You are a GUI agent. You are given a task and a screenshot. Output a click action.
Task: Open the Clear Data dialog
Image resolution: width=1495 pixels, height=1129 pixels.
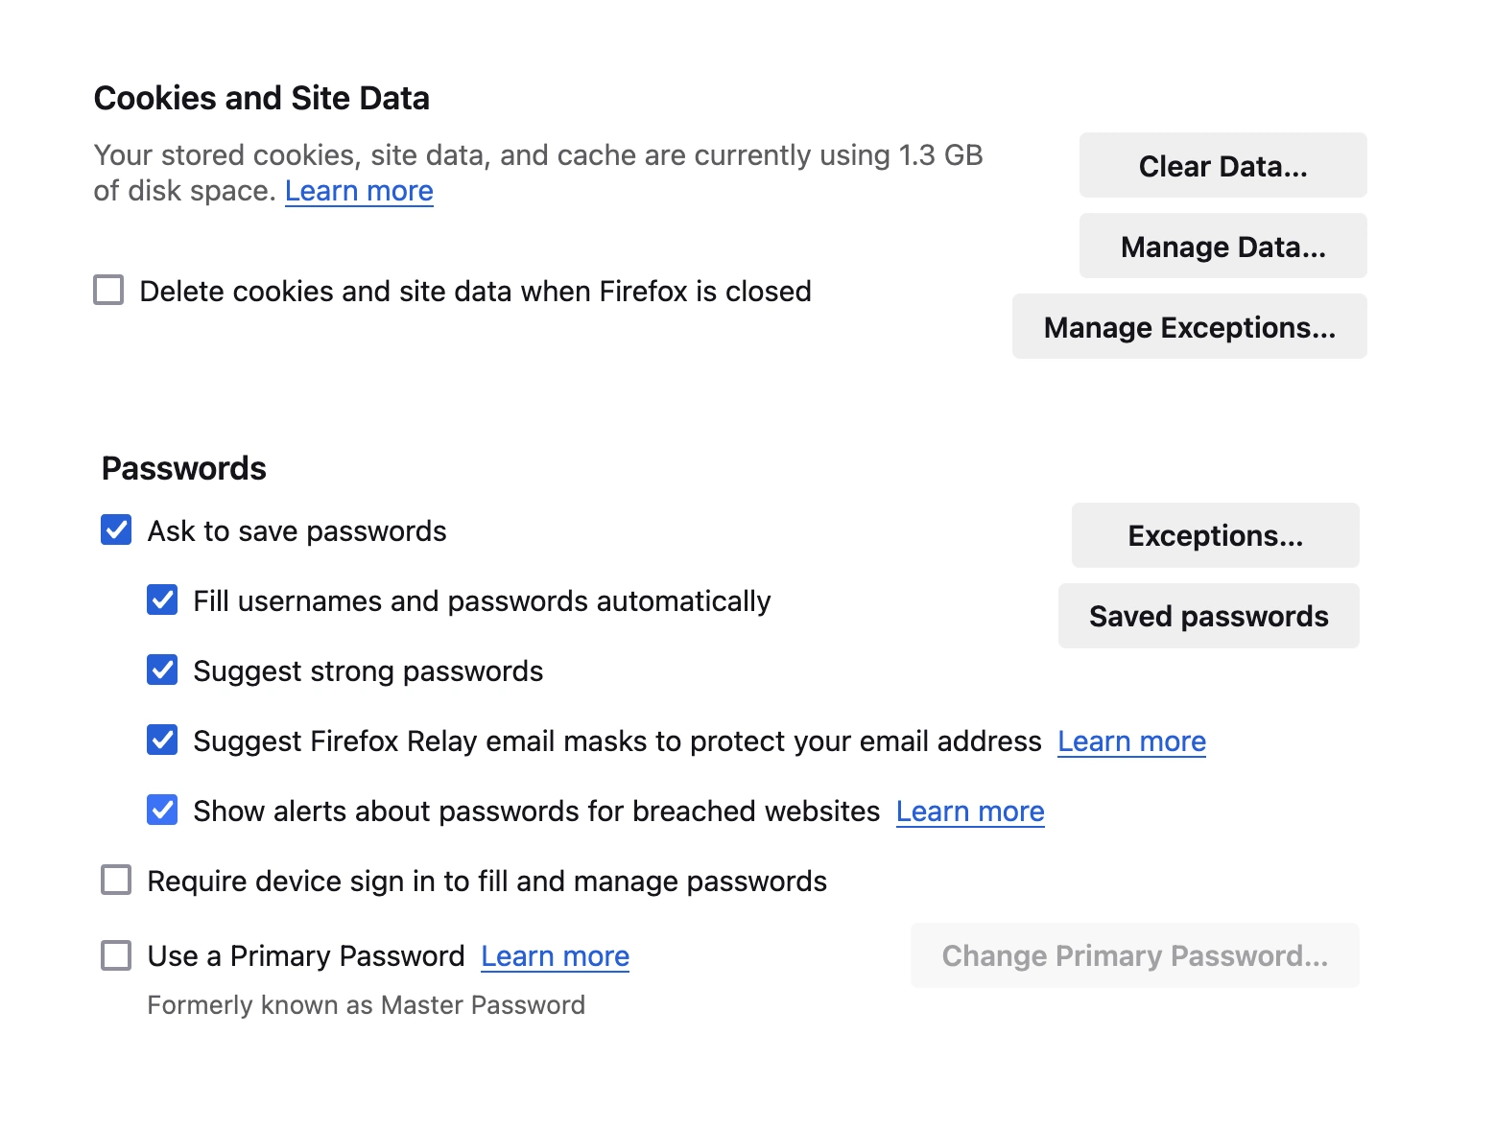click(x=1222, y=165)
